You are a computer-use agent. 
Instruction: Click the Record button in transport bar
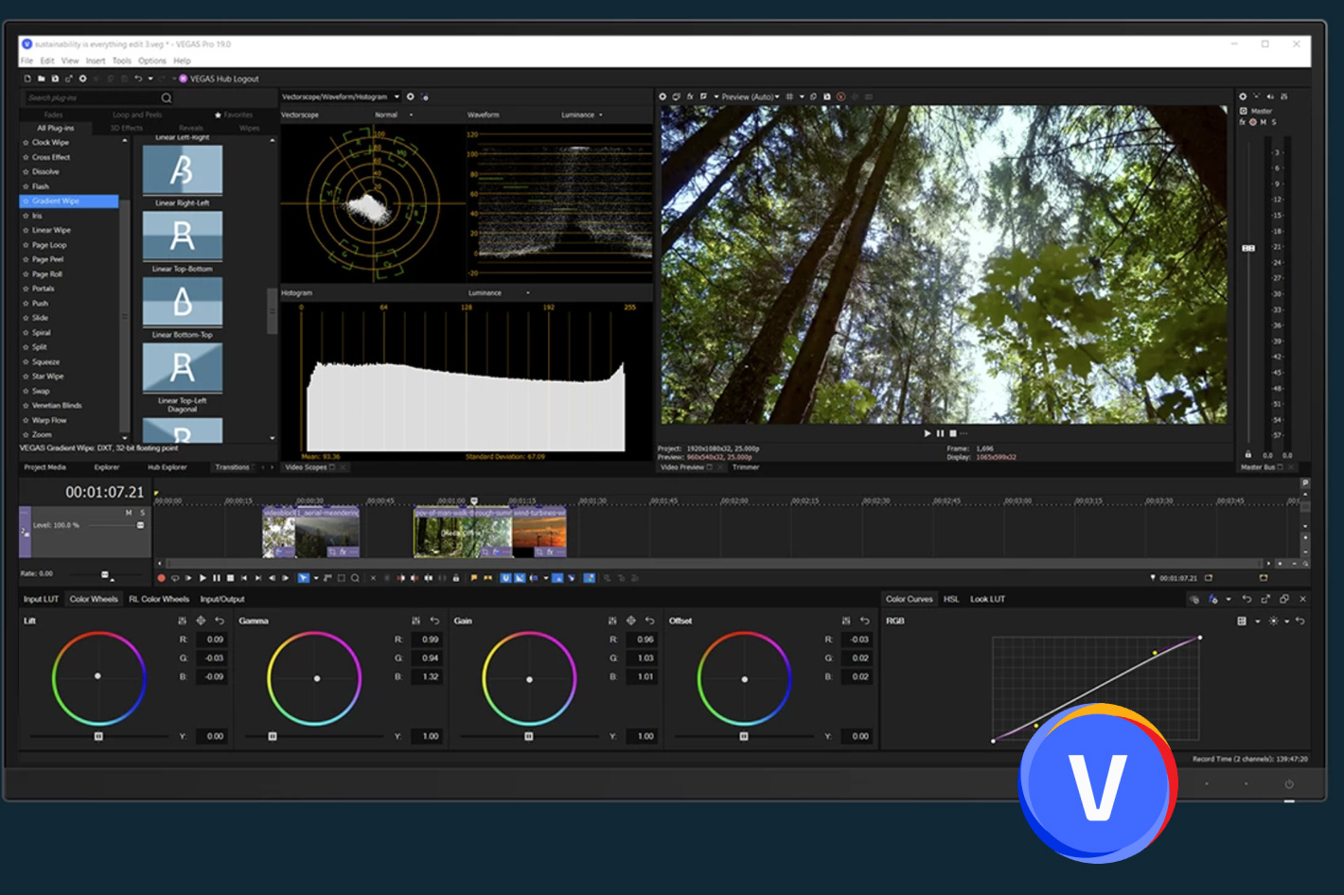coord(161,577)
